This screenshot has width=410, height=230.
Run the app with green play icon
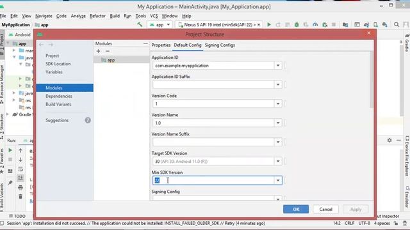(269, 24)
